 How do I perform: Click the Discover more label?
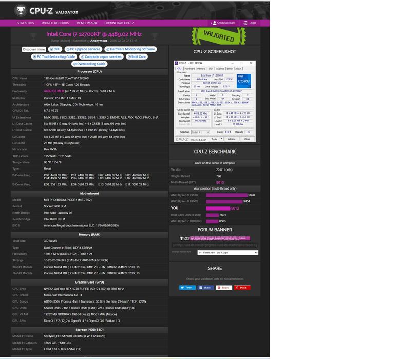(34, 49)
